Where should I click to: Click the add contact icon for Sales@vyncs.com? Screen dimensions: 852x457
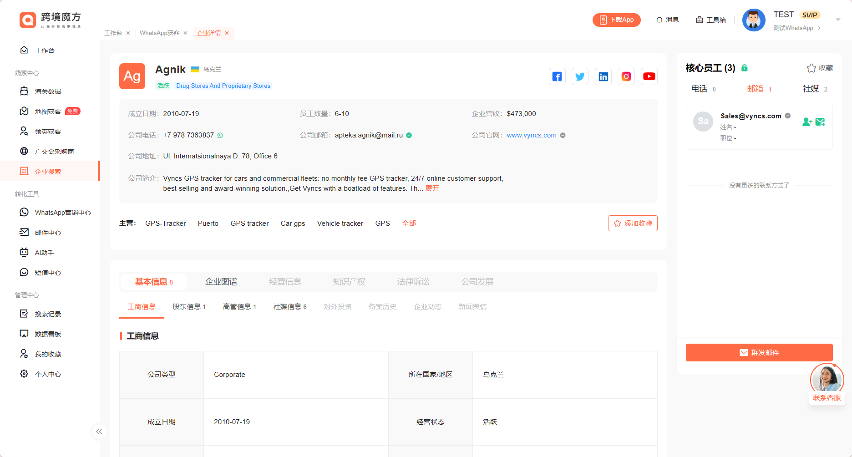coord(807,122)
